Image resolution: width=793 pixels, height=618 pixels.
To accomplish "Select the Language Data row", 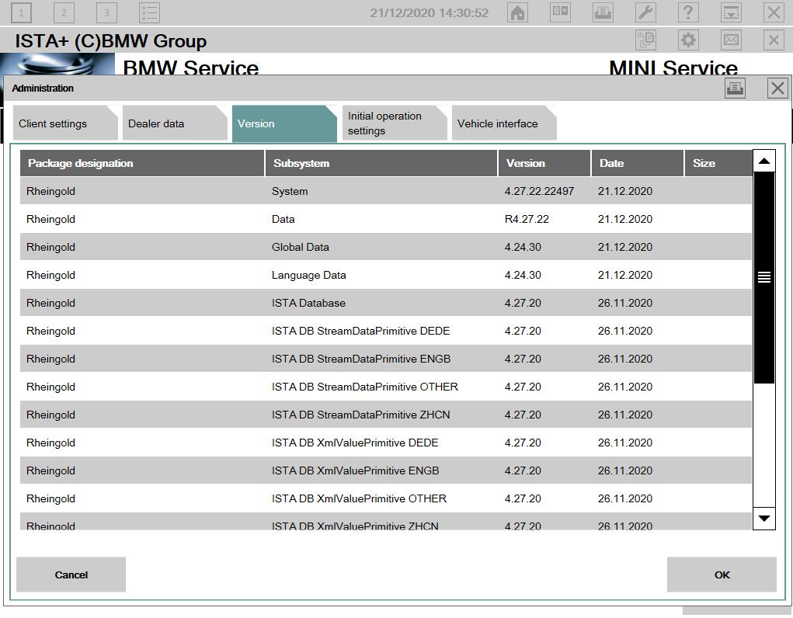I will pyautogui.click(x=386, y=275).
